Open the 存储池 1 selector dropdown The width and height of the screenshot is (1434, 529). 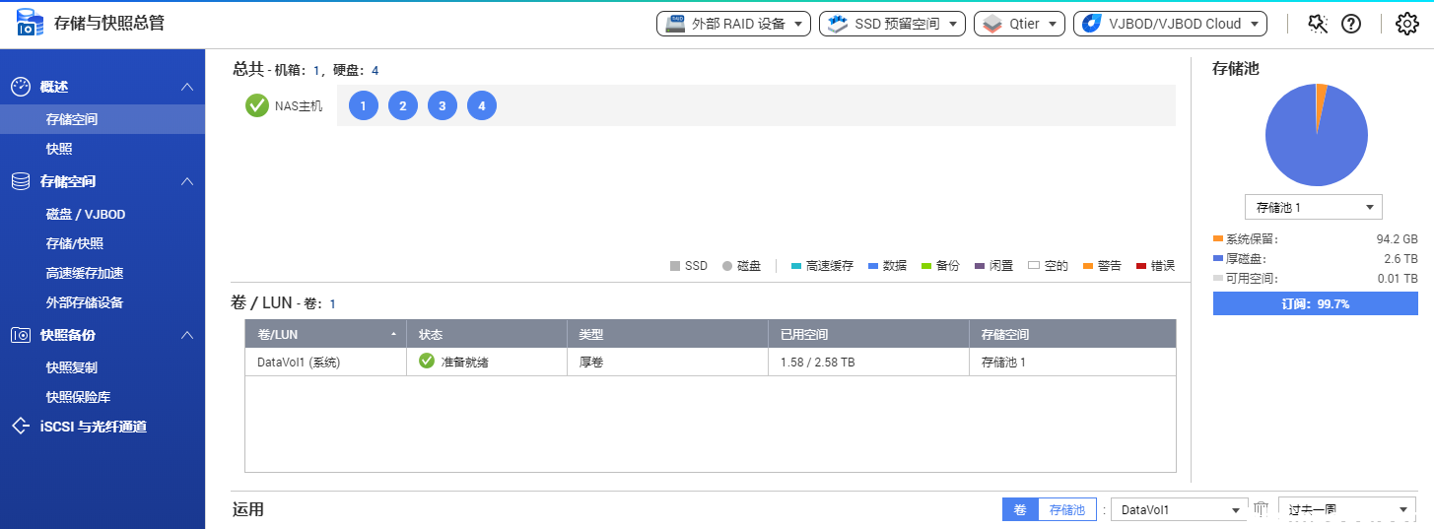point(1315,207)
